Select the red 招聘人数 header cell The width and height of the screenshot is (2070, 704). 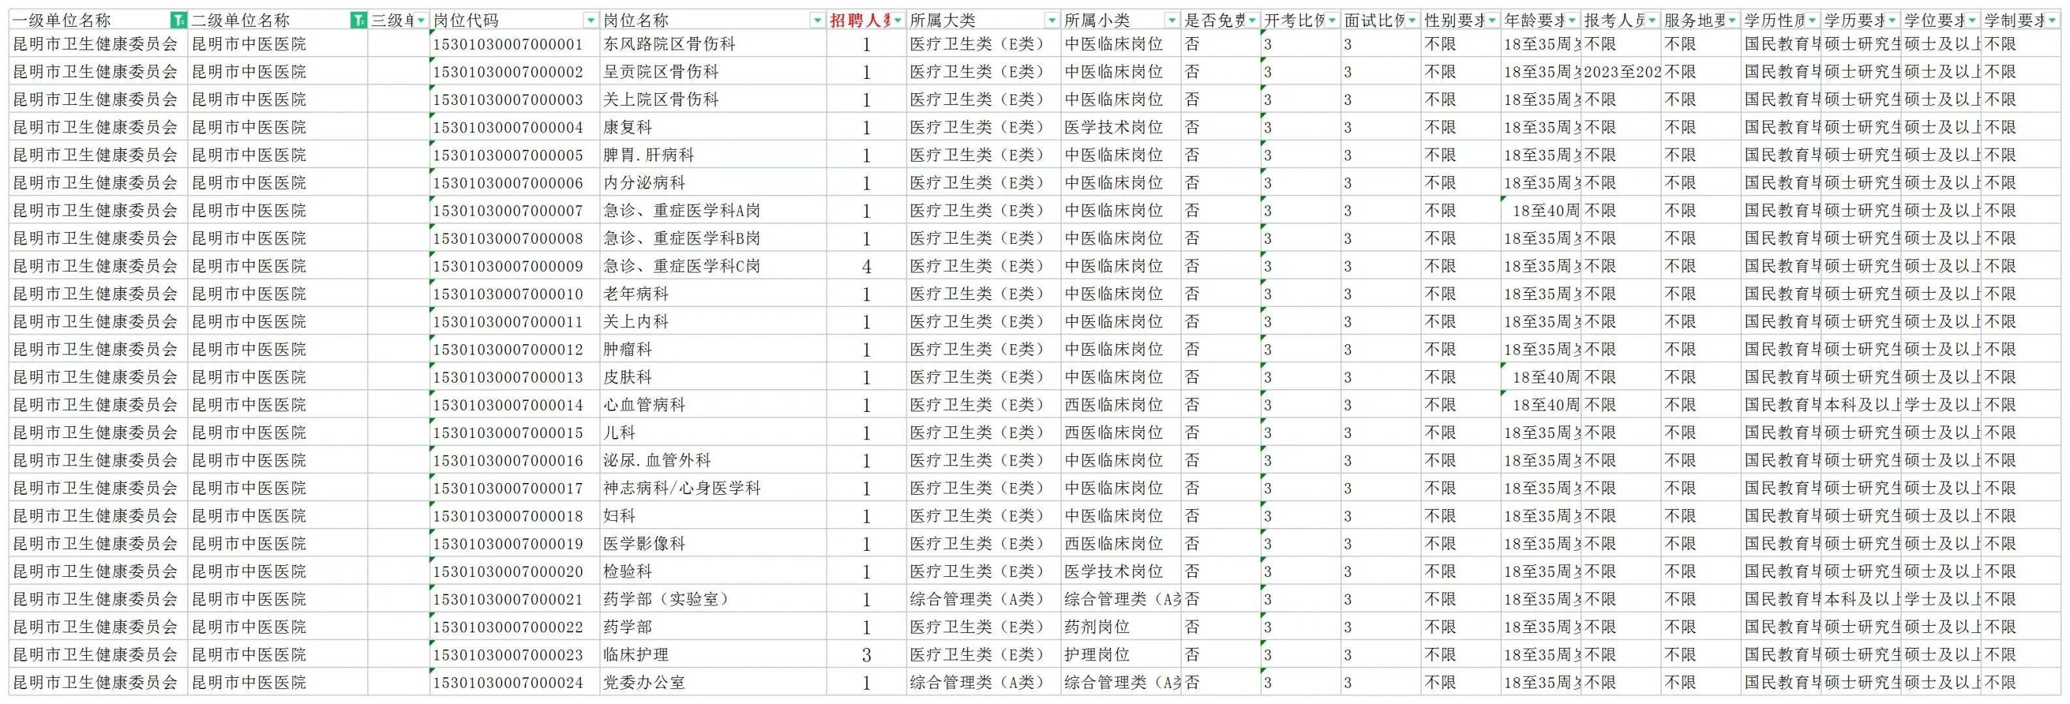click(x=866, y=20)
